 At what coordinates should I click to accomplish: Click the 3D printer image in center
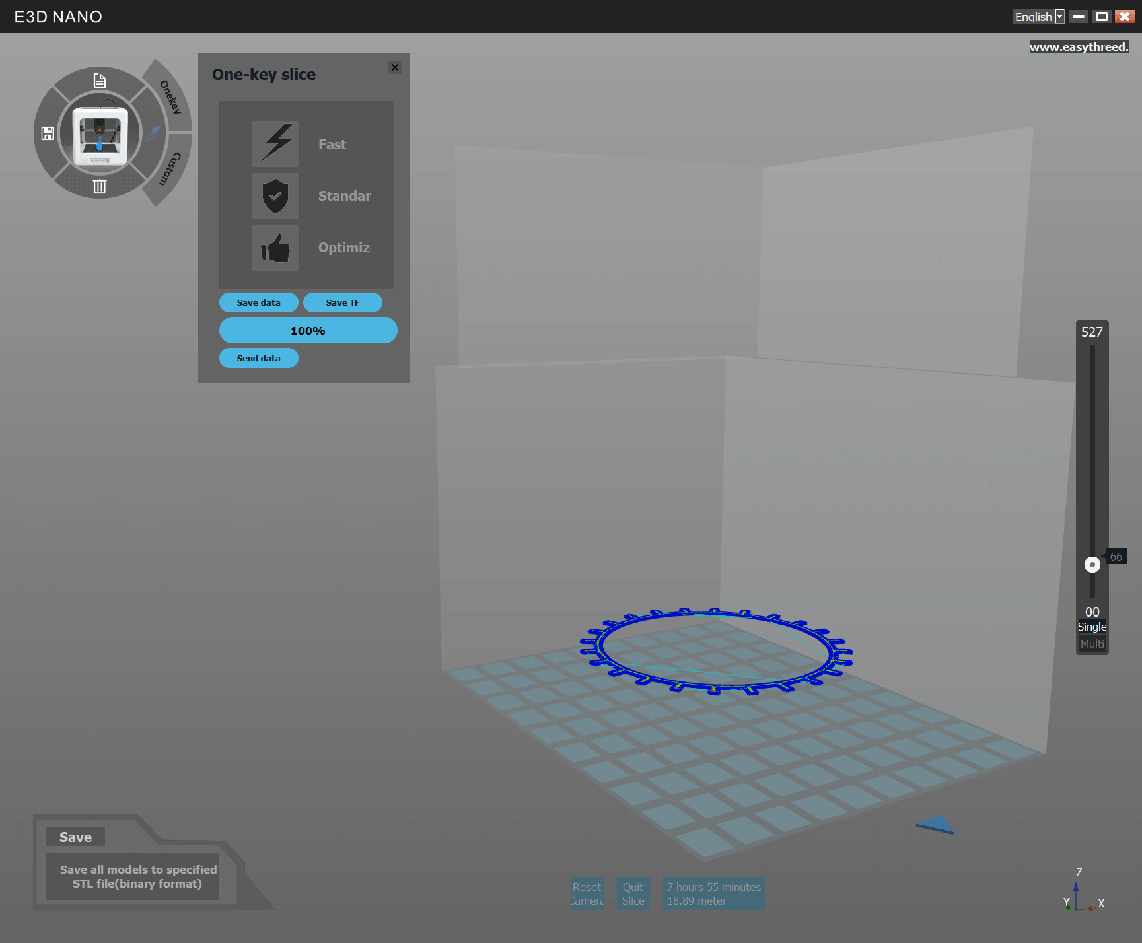point(100,135)
